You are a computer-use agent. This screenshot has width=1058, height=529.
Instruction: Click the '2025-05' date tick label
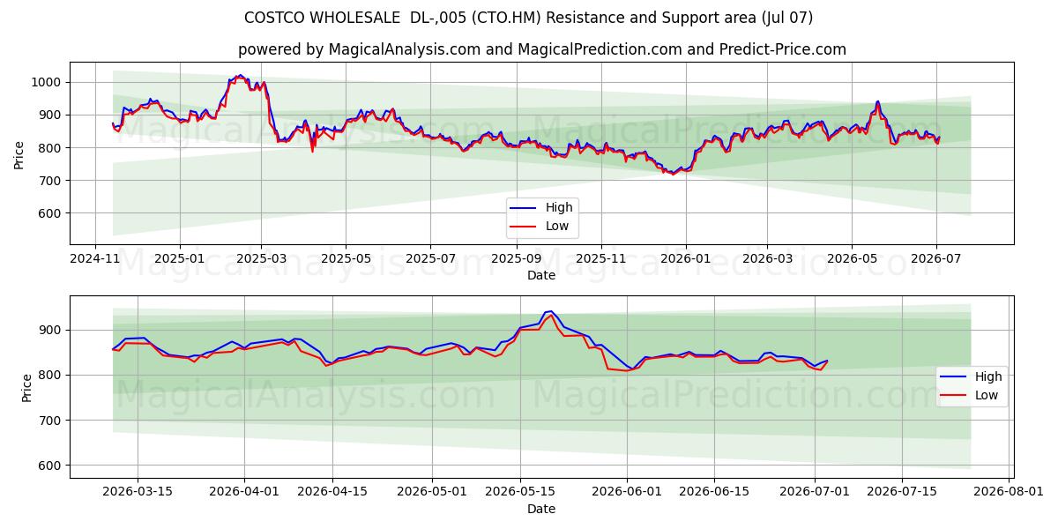[x=346, y=258]
